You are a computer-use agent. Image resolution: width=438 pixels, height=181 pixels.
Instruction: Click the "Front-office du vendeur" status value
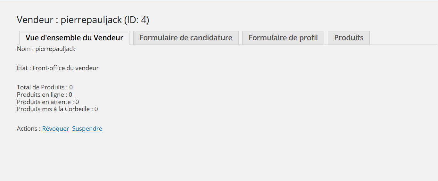(x=66, y=68)
